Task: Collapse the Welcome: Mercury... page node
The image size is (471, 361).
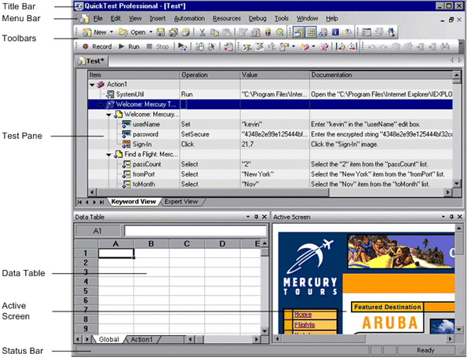Action: coord(109,115)
